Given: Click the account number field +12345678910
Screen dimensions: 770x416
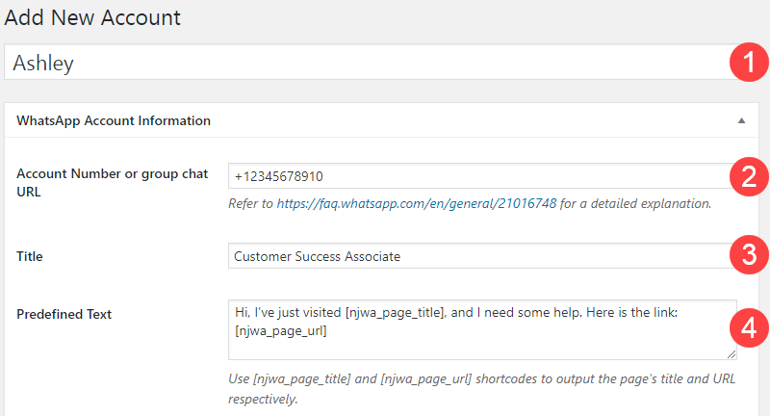Looking at the screenshot, I should [480, 176].
